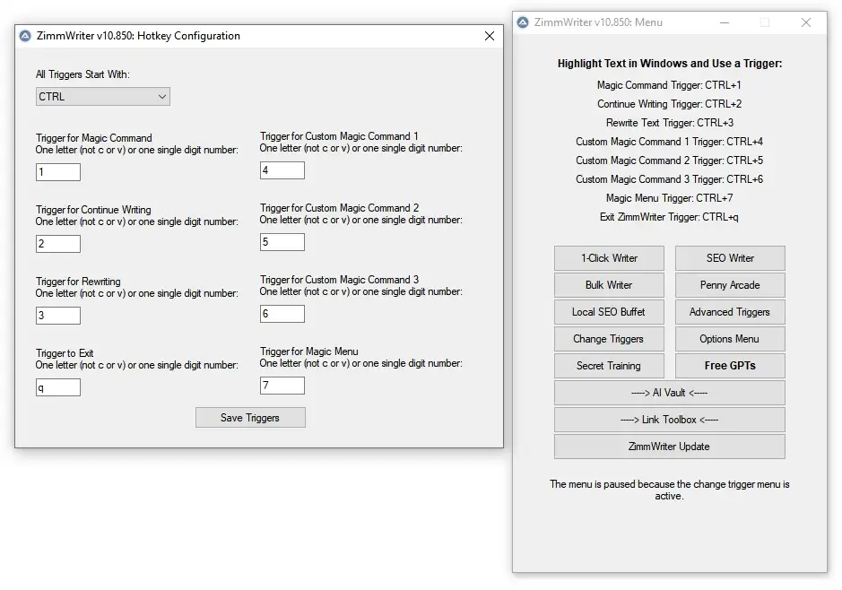
Task: Click the Free GPTs button
Action: [x=729, y=365]
